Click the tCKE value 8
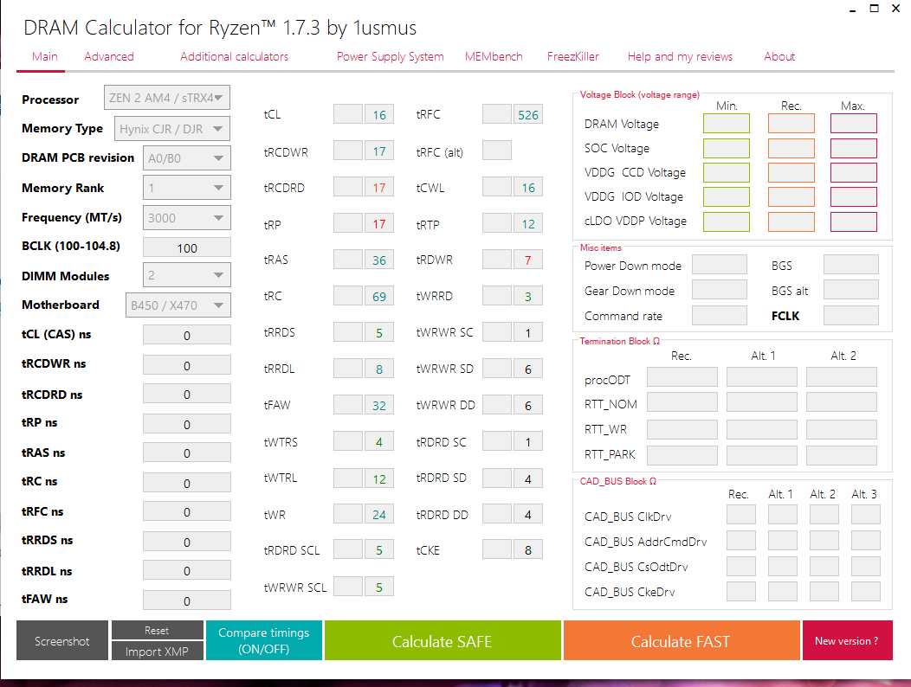The height and width of the screenshot is (687, 911). pos(528,549)
